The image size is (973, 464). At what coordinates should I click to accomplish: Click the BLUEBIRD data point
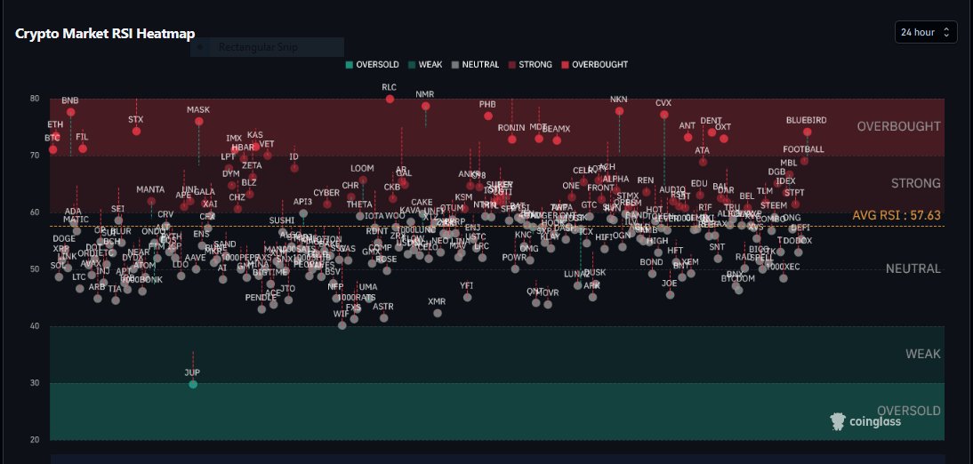[808, 132]
